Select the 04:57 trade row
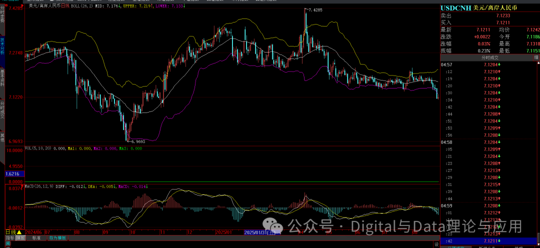 click(488, 65)
